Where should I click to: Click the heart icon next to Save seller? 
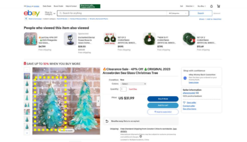click(184, 102)
